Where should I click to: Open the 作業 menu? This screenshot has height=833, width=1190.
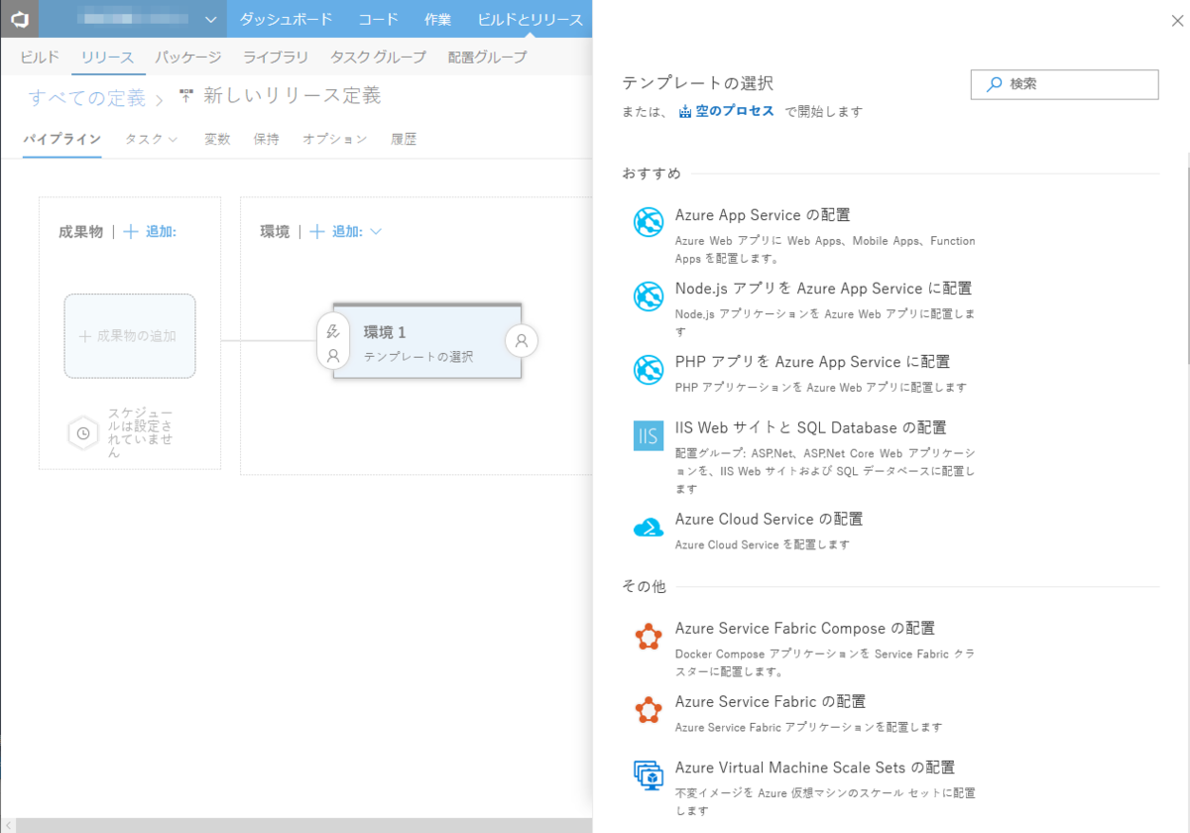(x=437, y=20)
